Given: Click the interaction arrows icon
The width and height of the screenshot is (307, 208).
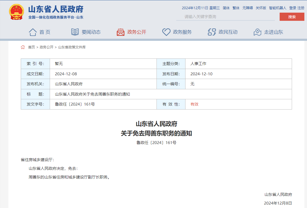Looking at the screenshot, I should (212, 32).
